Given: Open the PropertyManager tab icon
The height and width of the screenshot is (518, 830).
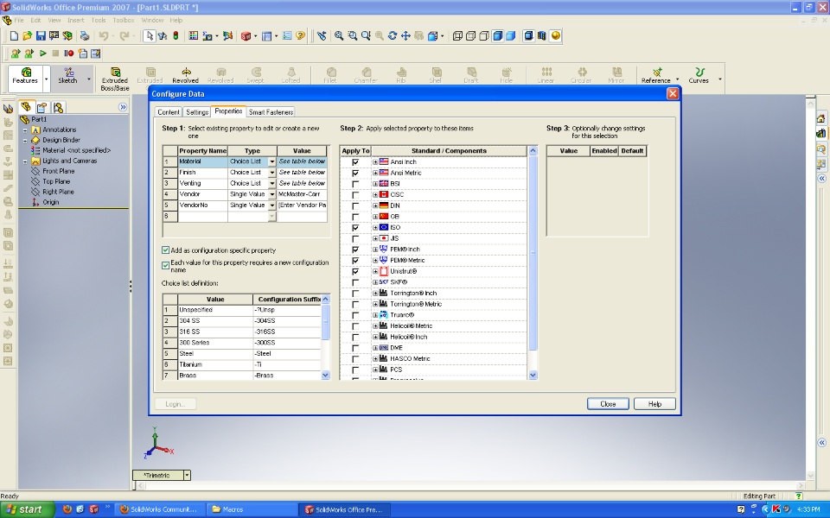Looking at the screenshot, I should click(41, 107).
